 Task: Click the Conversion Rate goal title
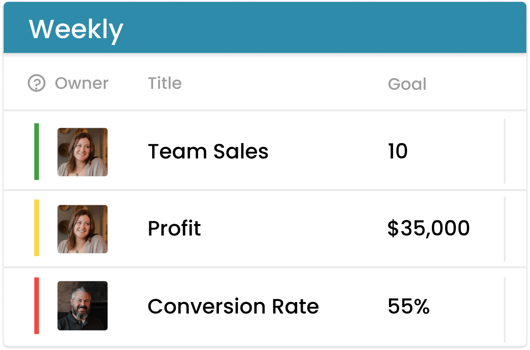(x=233, y=306)
